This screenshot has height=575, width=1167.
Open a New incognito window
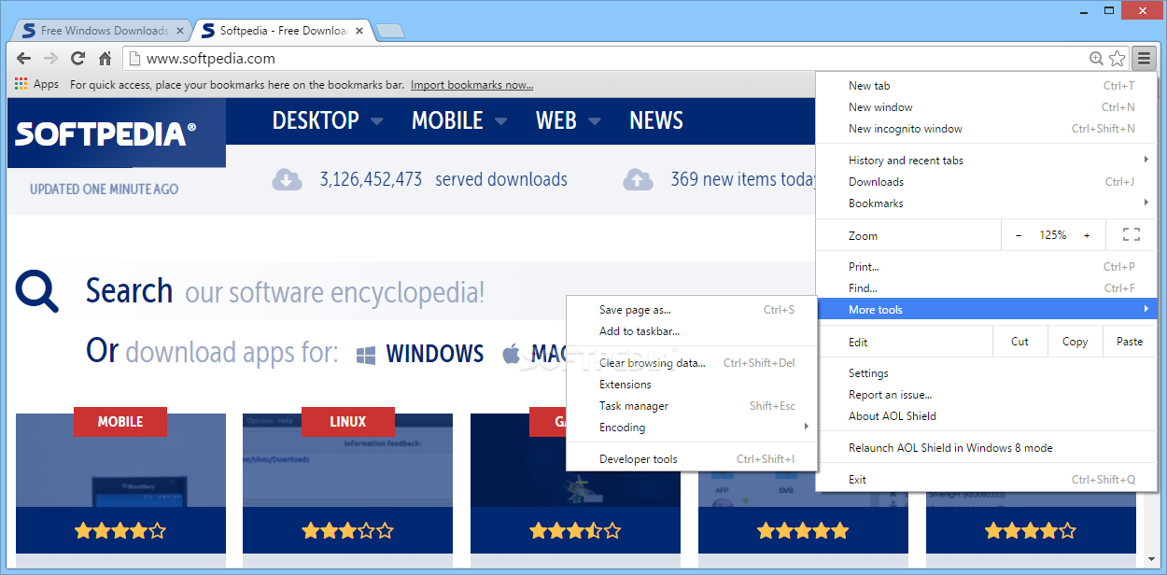click(x=987, y=129)
